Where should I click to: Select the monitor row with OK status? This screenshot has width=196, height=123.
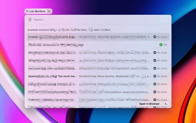pyautogui.click(x=56, y=45)
